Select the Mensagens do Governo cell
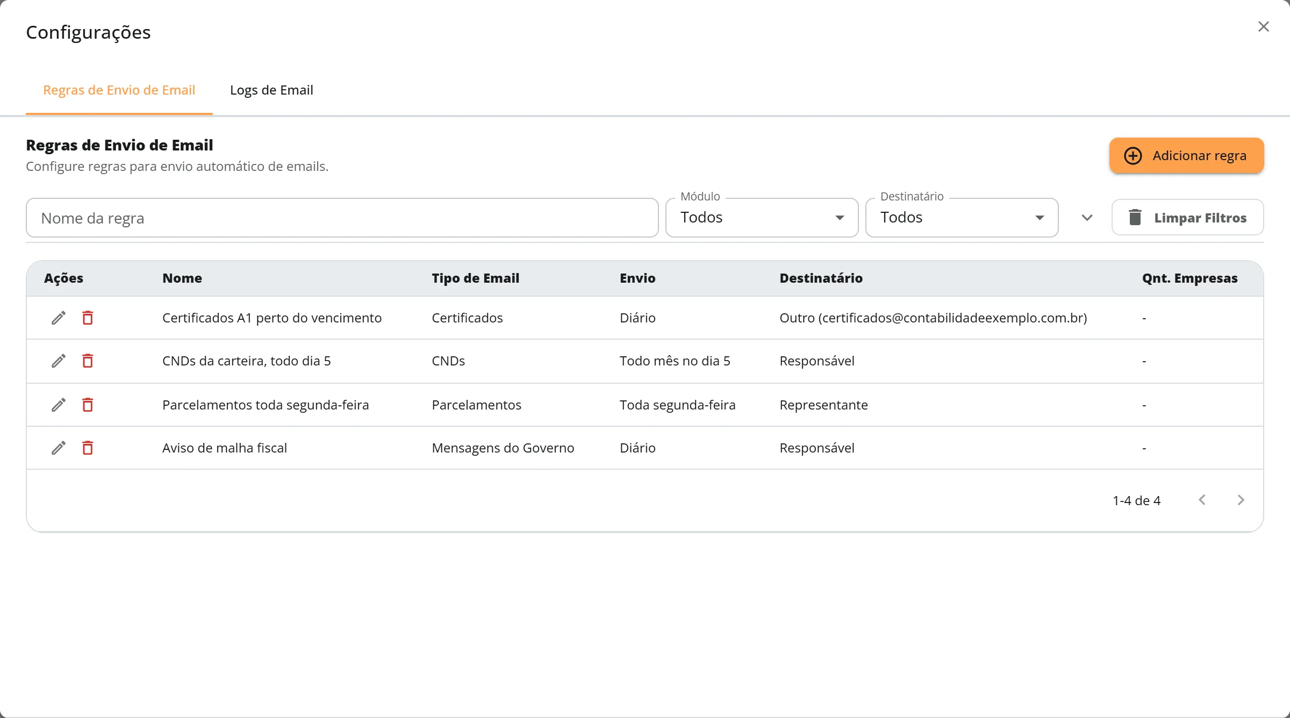 (503, 448)
